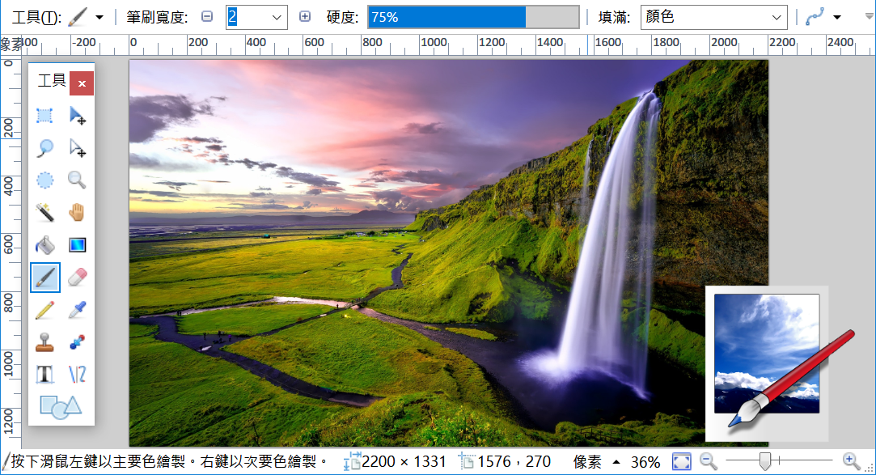
Task: Select the Paint Bucket tool
Action: point(44,244)
